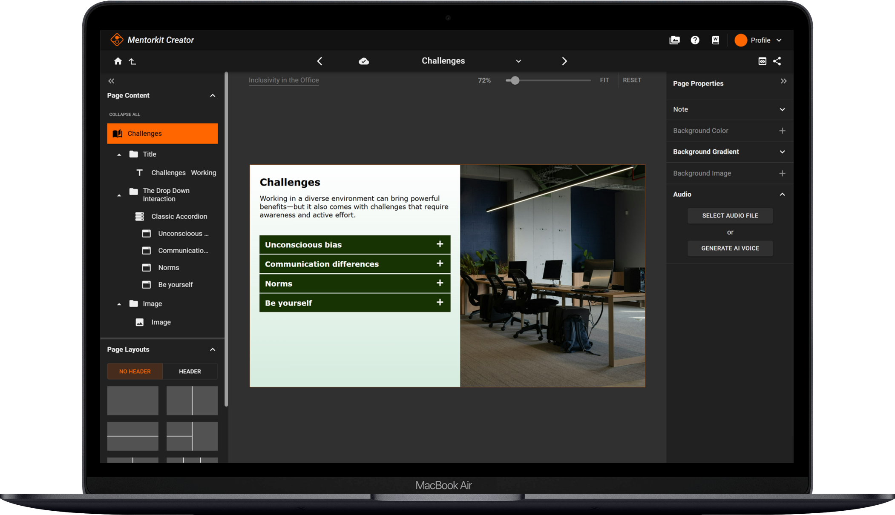Click the home icon
The width and height of the screenshot is (895, 515).
118,61
